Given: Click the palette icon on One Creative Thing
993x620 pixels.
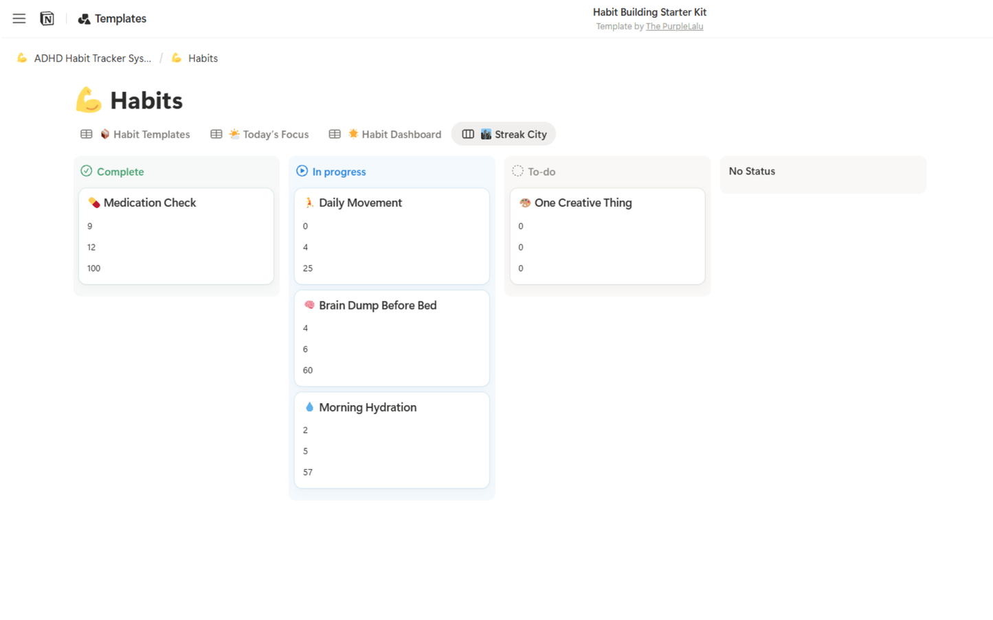Looking at the screenshot, I should click(524, 203).
